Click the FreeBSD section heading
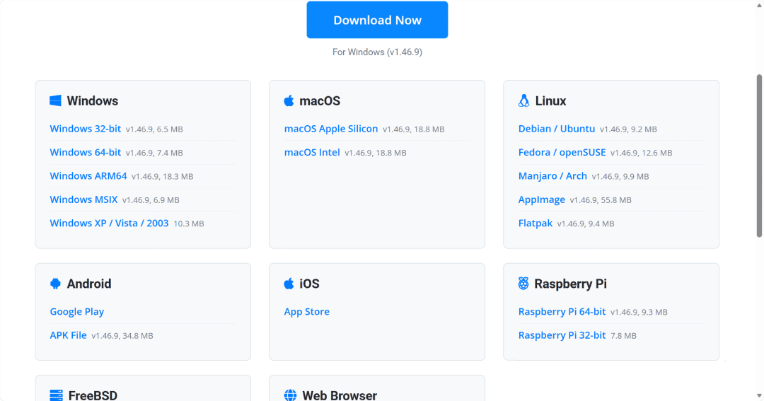 click(93, 395)
